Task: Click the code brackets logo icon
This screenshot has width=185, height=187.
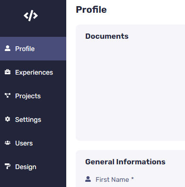Action: pos(31,16)
